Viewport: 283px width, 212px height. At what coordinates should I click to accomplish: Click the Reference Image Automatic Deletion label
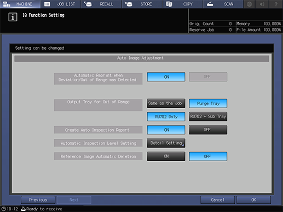(98, 156)
